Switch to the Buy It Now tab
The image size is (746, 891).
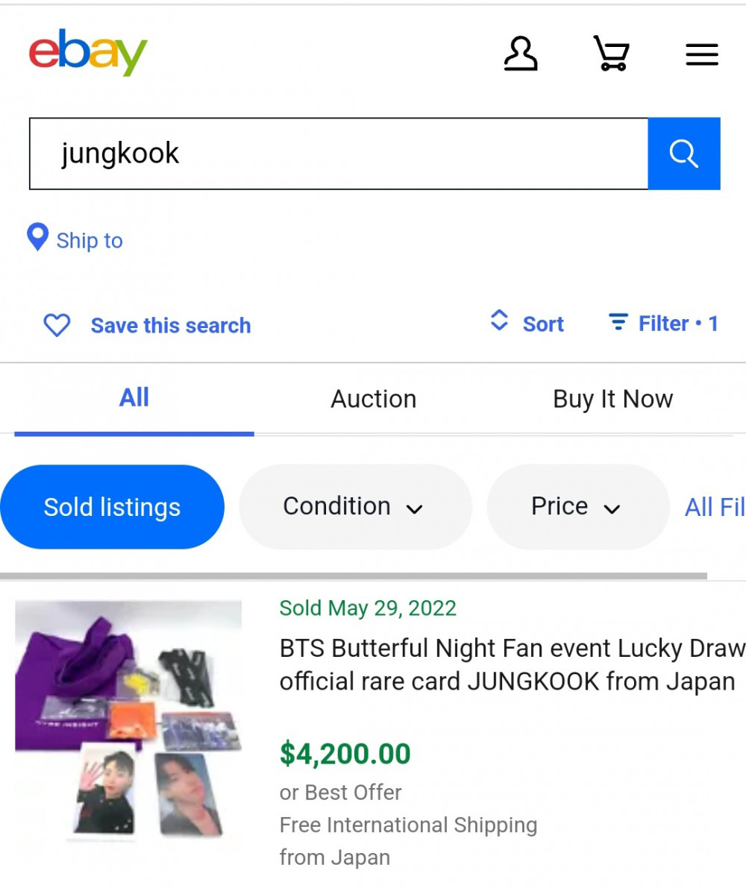tap(613, 399)
